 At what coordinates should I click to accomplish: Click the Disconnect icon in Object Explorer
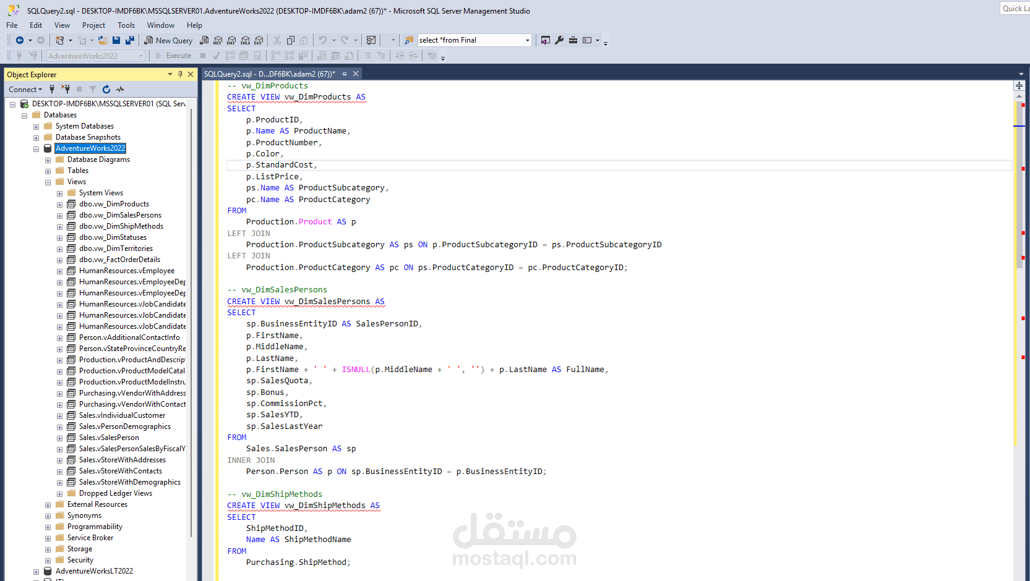(x=66, y=89)
